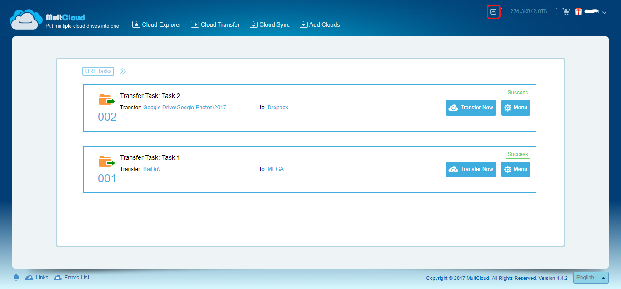621x289 pixels.
Task: Open the Errors List in footer
Action: (x=72, y=278)
